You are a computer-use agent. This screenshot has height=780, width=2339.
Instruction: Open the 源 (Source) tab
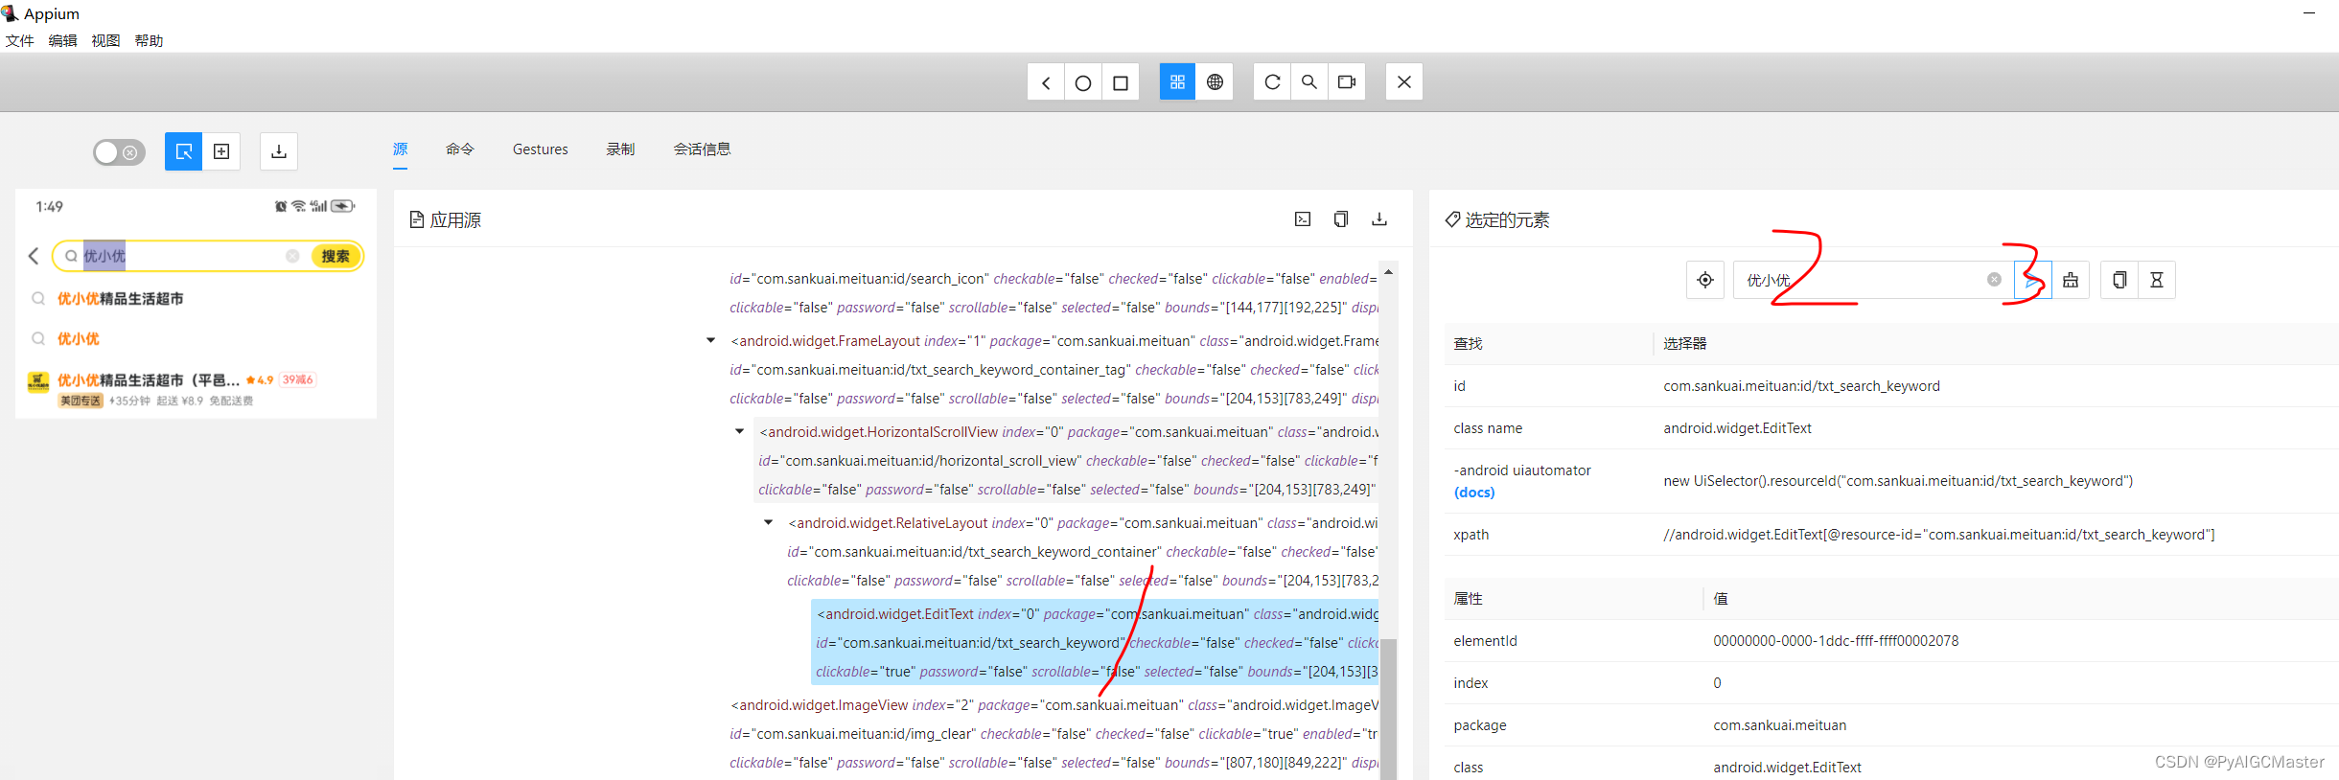[x=401, y=149]
